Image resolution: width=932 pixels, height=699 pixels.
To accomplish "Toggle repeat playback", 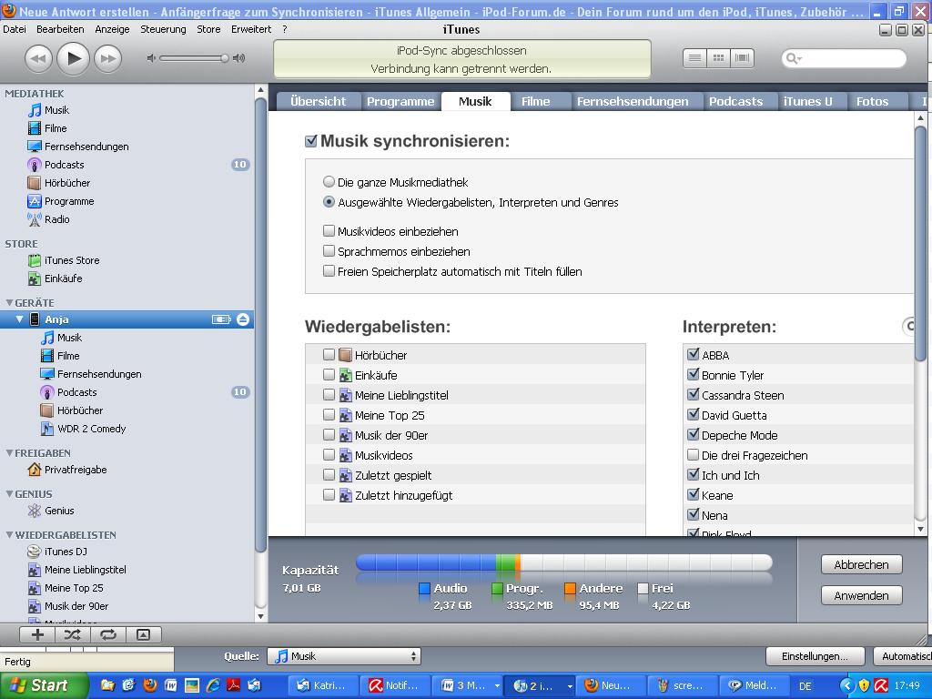I will 107,634.
